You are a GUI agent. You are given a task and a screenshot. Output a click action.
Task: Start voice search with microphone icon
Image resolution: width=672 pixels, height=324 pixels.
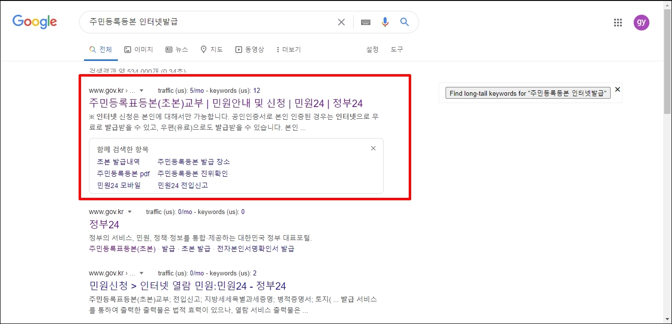[385, 22]
